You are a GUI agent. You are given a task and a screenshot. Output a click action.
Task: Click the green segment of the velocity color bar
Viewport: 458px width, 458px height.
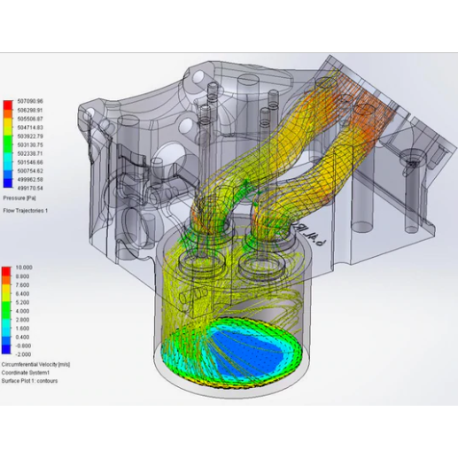click(x=6, y=307)
